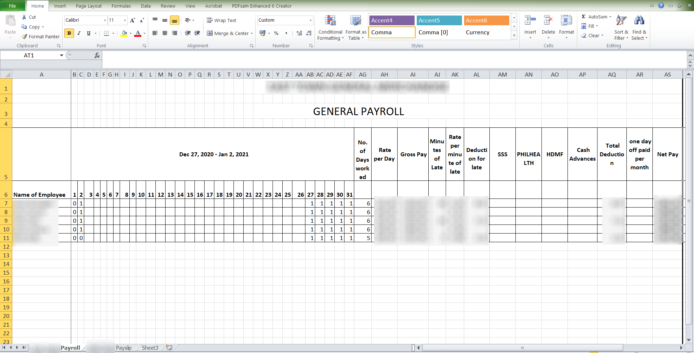Open Excel Help question mark icon

661,5
